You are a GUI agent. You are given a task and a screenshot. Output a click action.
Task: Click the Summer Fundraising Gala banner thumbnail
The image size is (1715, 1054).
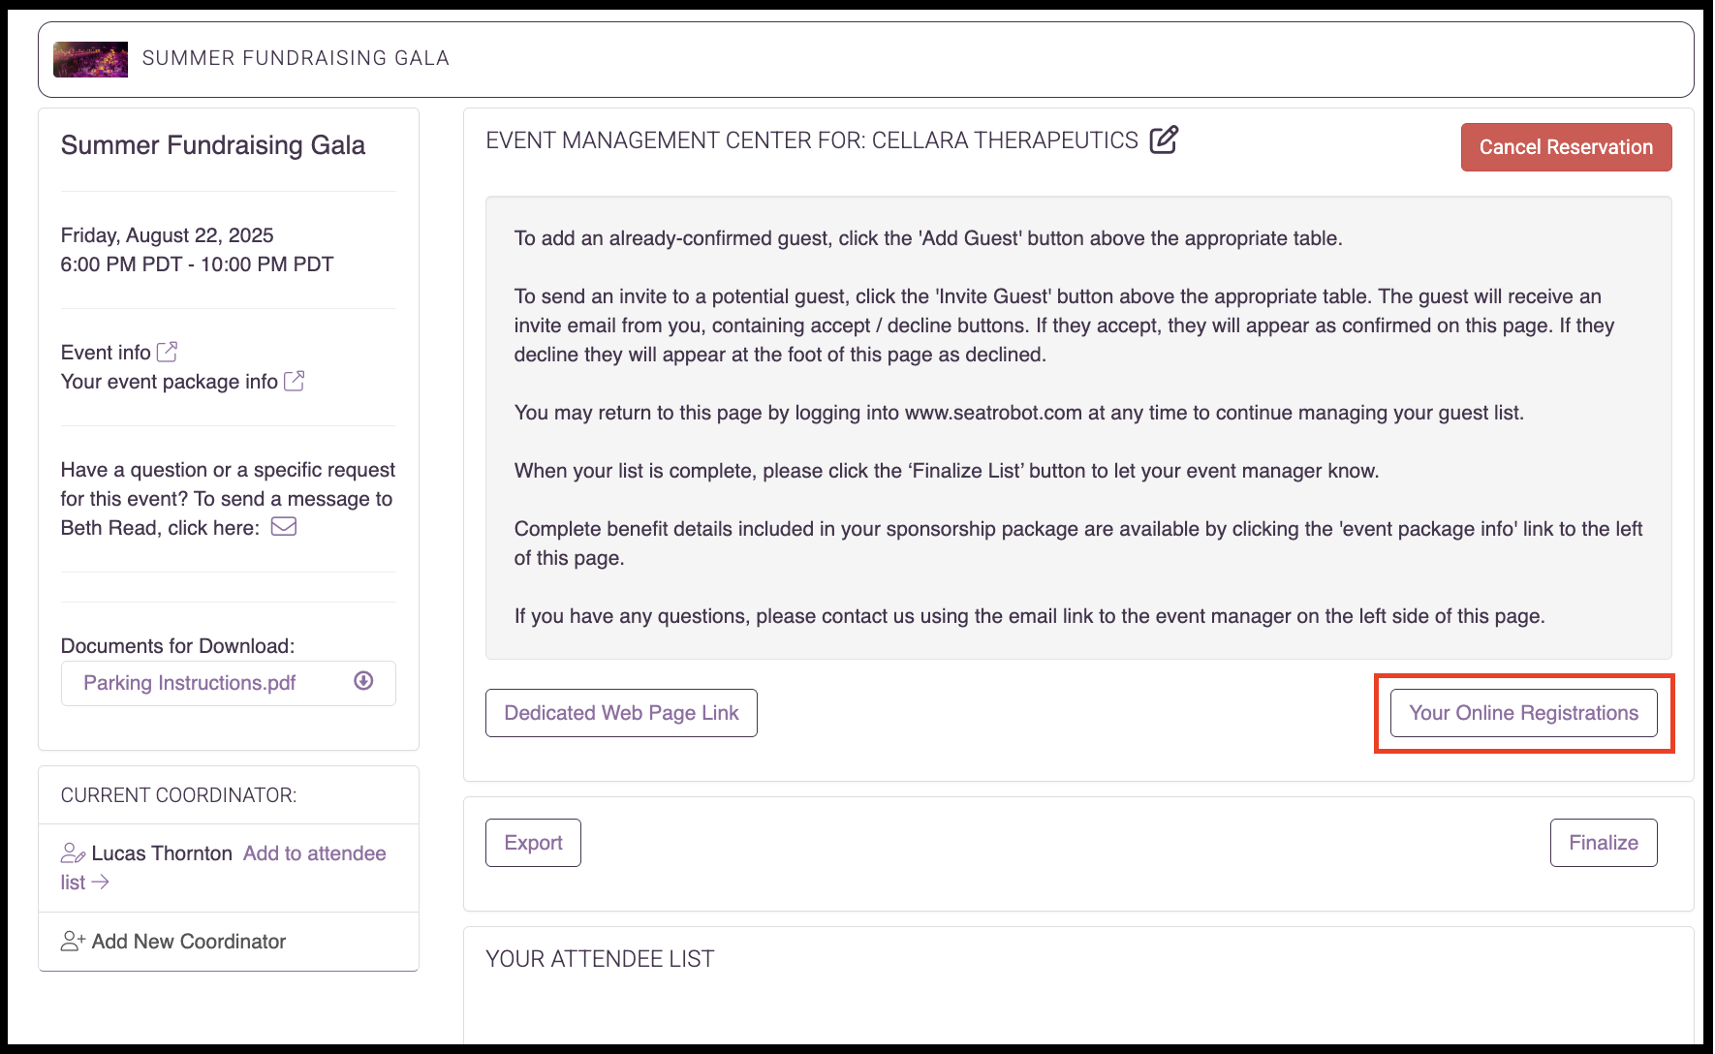coord(90,59)
